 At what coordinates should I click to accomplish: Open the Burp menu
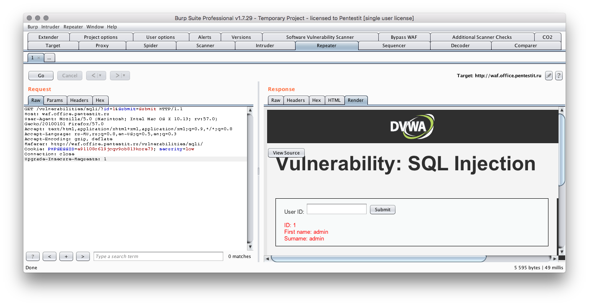33,27
